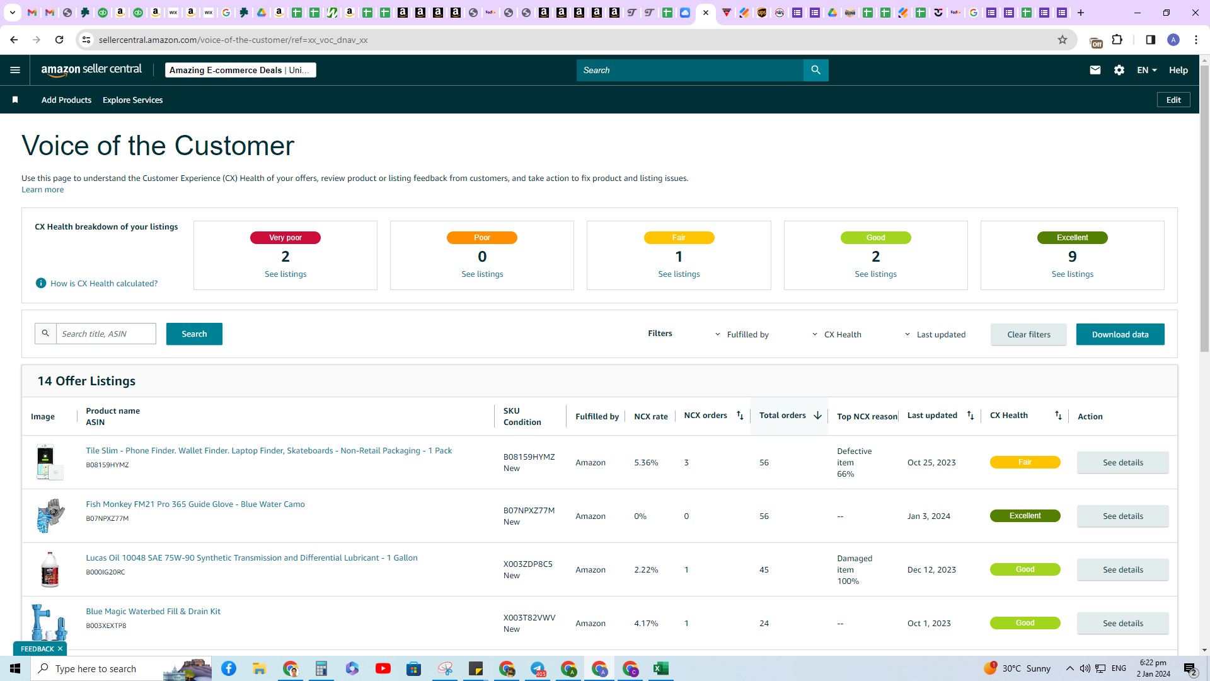Click the teal Search button
1210x681 pixels.
[x=194, y=334]
